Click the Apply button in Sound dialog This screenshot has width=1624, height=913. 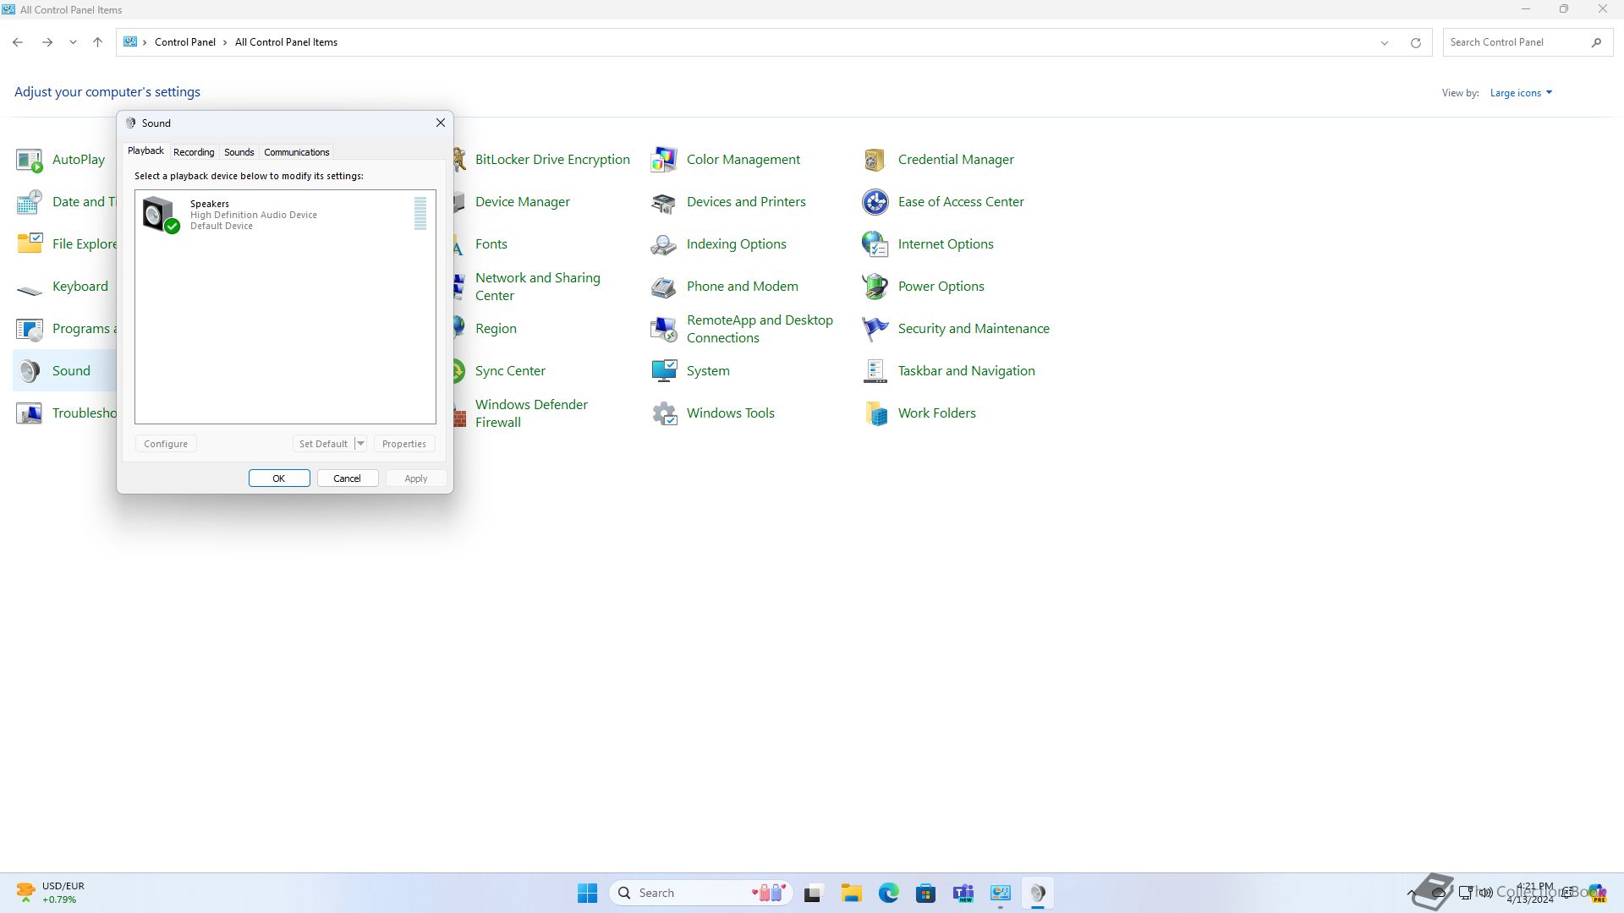(416, 478)
